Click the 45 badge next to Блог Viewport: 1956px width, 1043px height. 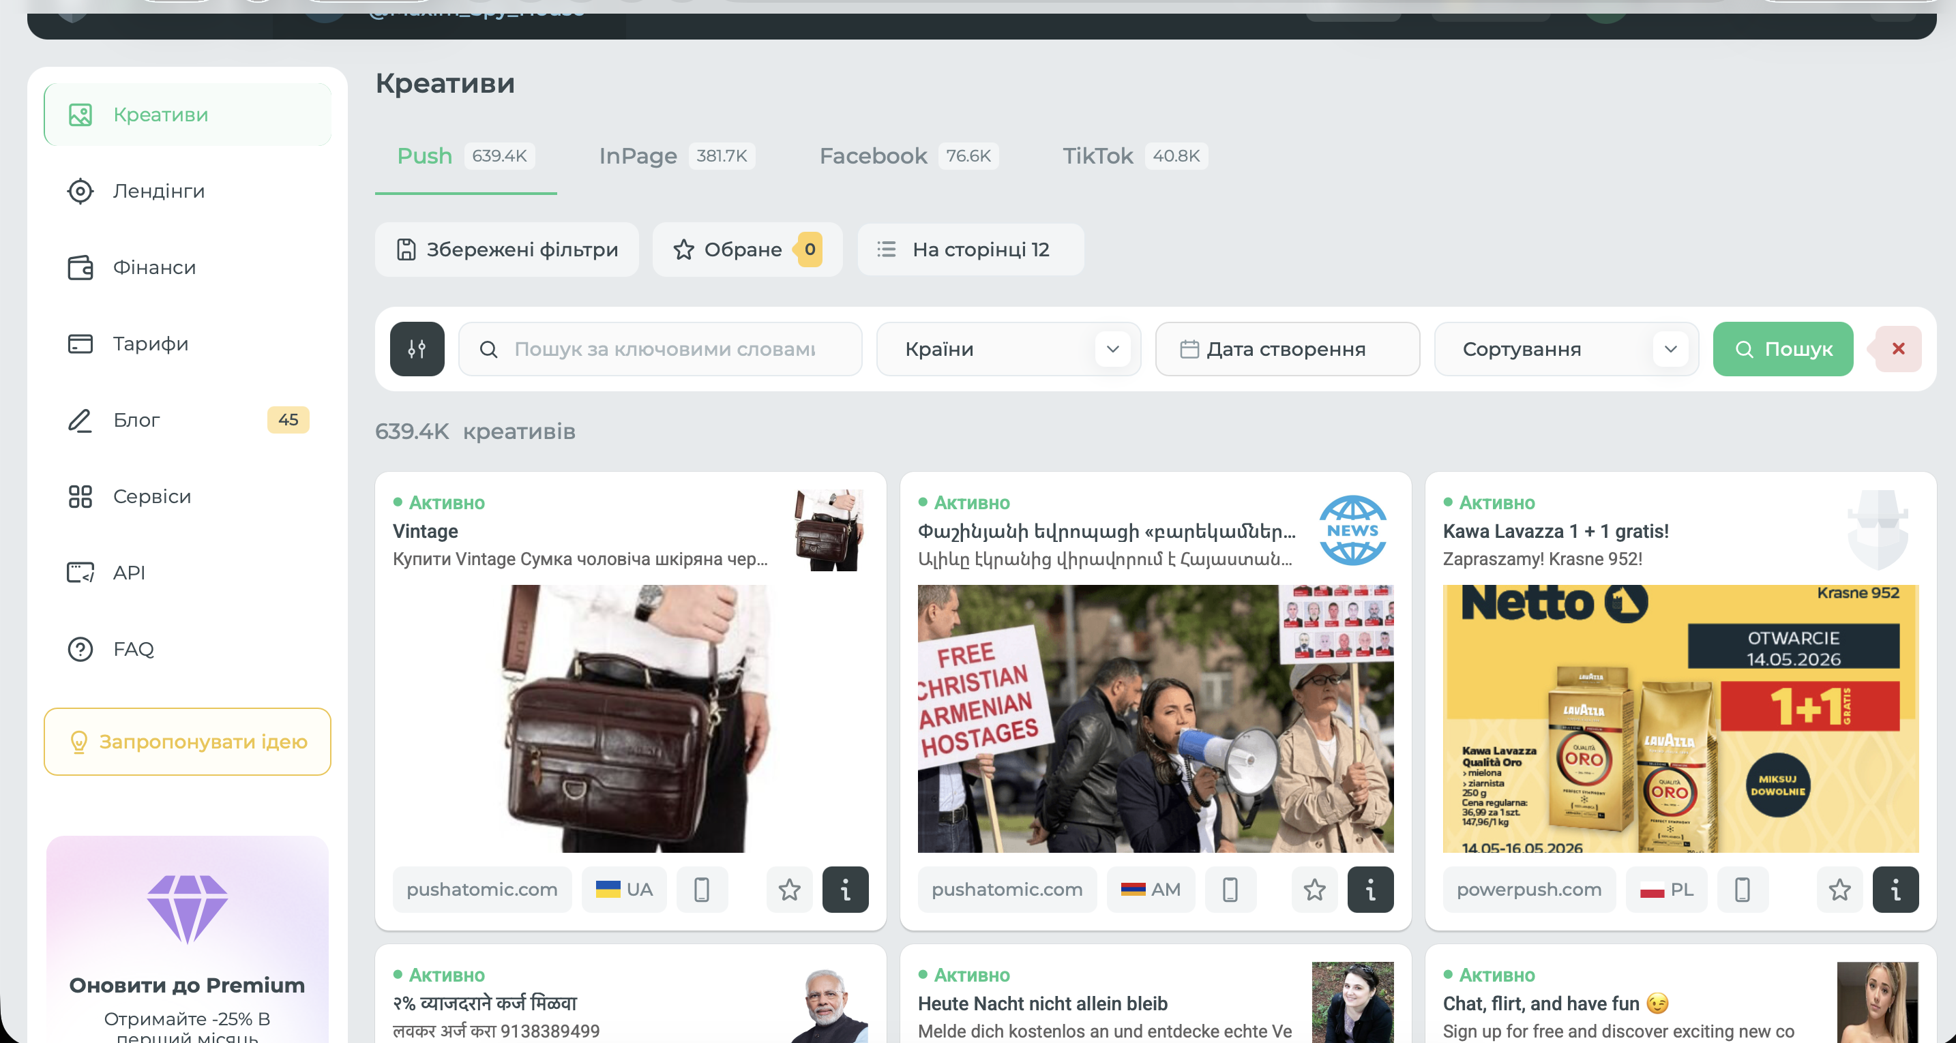tap(288, 420)
